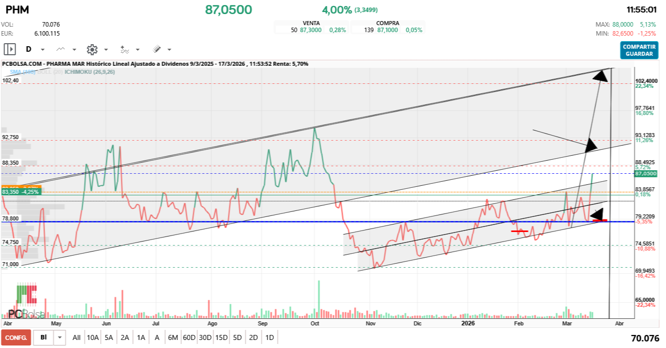Select the 6M time range
Screen dimensions: 666x348
coord(173,337)
